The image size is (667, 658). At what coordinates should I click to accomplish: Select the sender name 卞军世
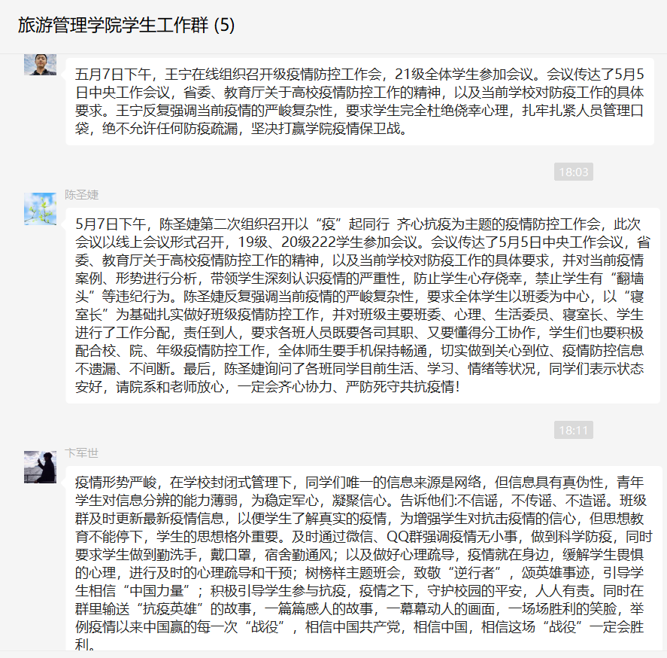pyautogui.click(x=82, y=452)
